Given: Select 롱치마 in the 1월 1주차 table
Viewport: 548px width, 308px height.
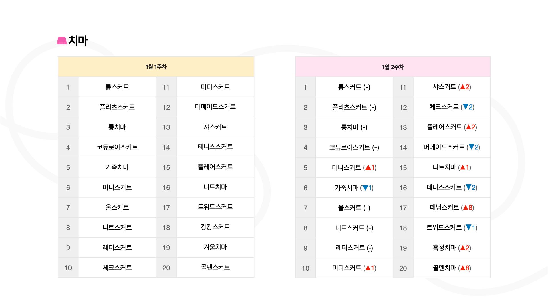Looking at the screenshot, I should point(117,127).
